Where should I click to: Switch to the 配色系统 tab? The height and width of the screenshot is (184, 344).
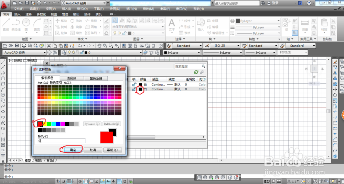point(96,78)
